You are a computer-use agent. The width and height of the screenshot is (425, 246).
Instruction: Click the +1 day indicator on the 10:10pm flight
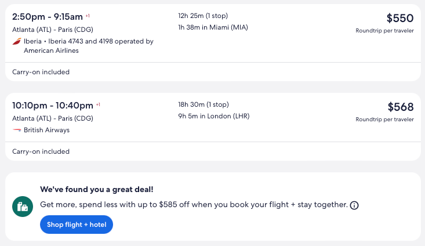(98, 105)
